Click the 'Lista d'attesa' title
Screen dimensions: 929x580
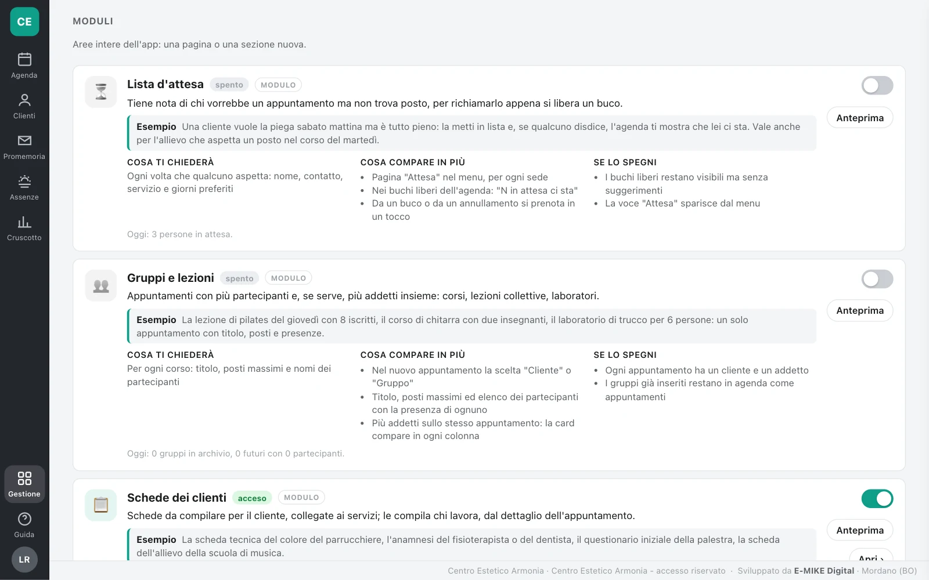tap(165, 84)
